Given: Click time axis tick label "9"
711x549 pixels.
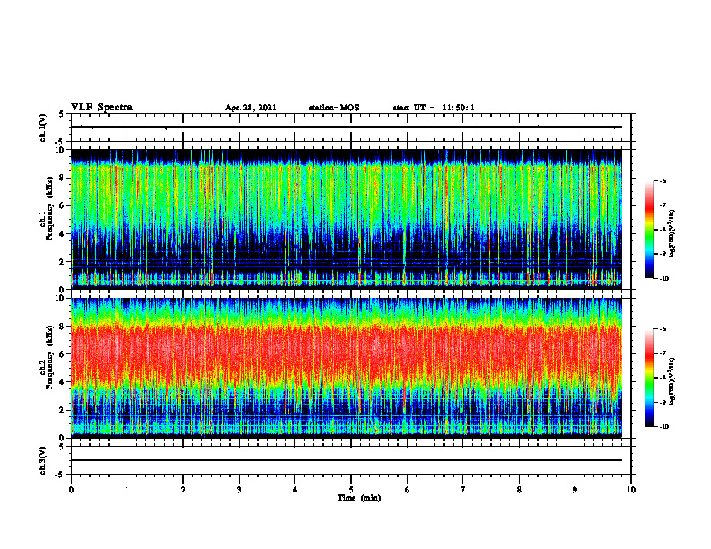Looking at the screenshot, I should [x=575, y=490].
